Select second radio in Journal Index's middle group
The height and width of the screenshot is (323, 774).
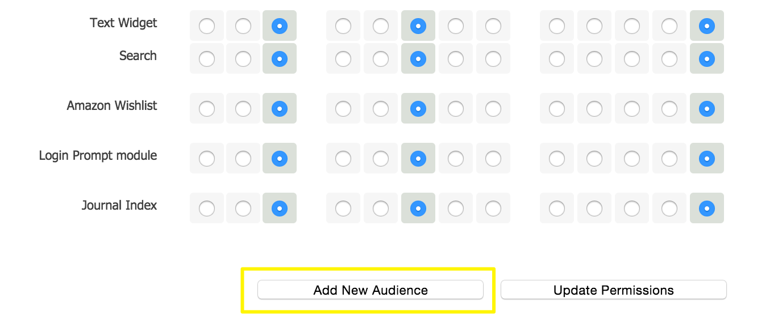point(381,208)
